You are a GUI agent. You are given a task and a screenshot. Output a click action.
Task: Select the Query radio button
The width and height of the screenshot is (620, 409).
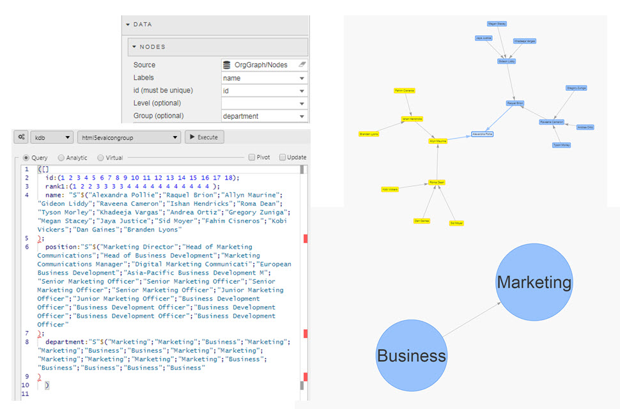(x=26, y=157)
